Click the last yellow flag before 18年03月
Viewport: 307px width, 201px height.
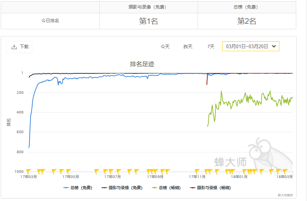tap(285, 171)
